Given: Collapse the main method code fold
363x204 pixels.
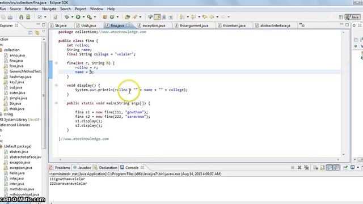Looking at the screenshot, I should coord(56,103).
